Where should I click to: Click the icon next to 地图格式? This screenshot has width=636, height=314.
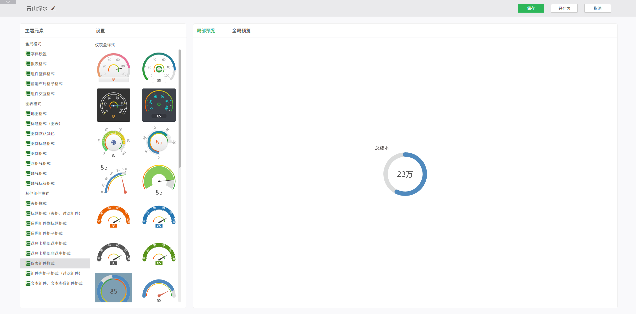[x=28, y=114]
